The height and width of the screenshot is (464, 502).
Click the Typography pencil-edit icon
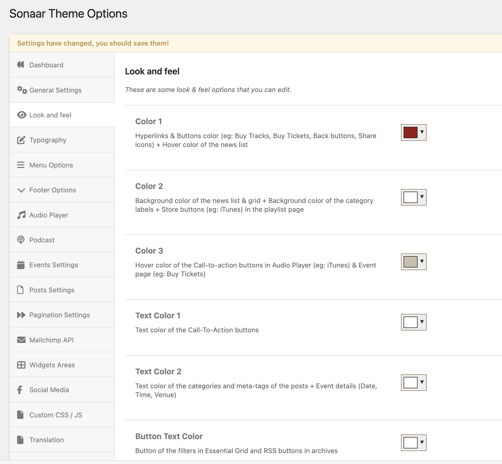click(x=21, y=140)
